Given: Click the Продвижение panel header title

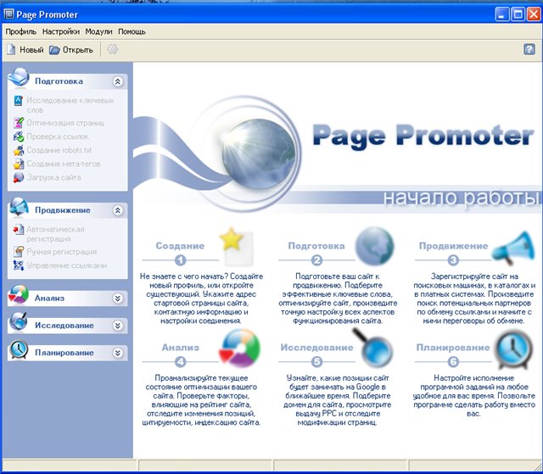Looking at the screenshot, I should tap(63, 210).
